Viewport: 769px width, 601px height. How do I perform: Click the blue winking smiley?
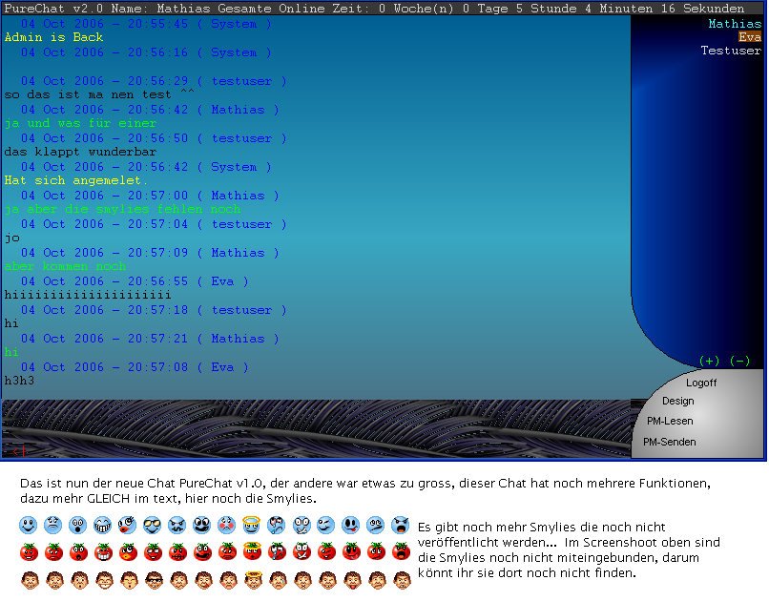[326, 525]
